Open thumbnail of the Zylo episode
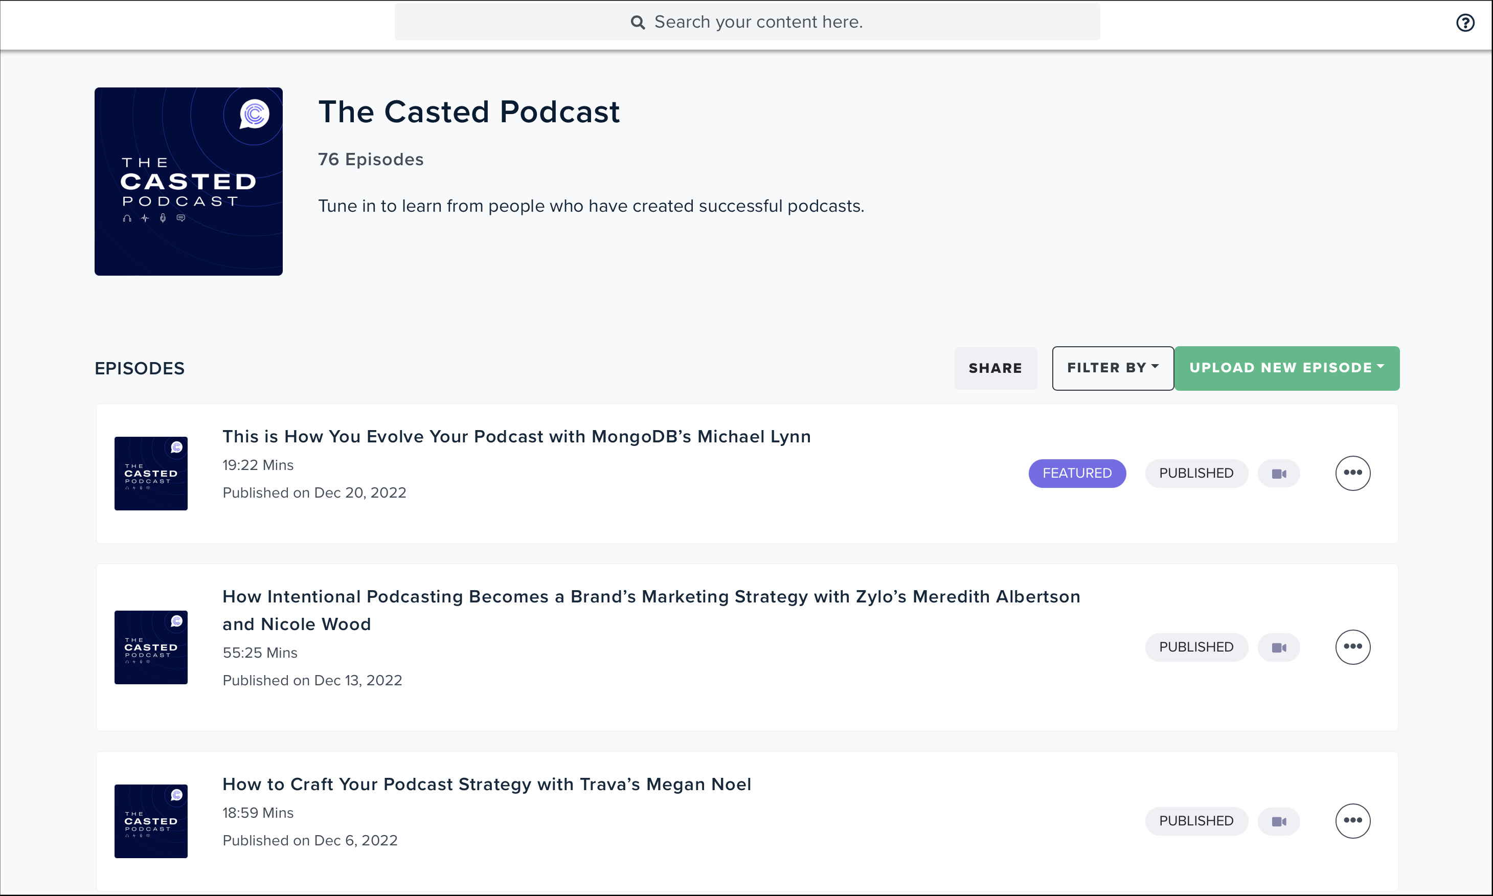Screen dimensions: 1493x896 pos(151,647)
